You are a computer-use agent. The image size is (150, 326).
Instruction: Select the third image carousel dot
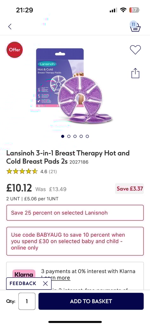pyautogui.click(x=75, y=136)
